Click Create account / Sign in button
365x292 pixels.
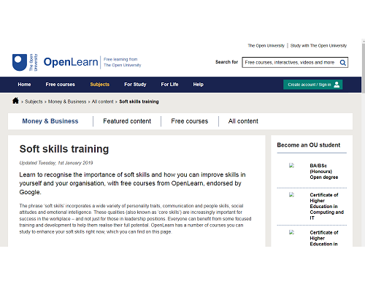point(312,85)
